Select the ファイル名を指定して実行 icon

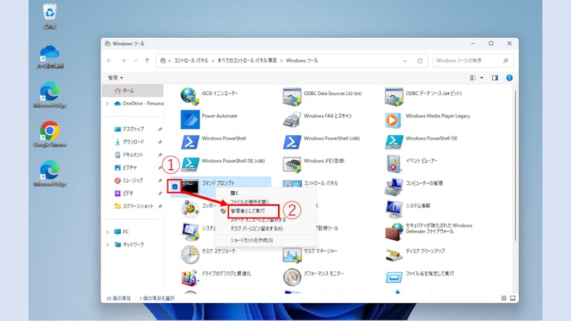[x=393, y=277]
